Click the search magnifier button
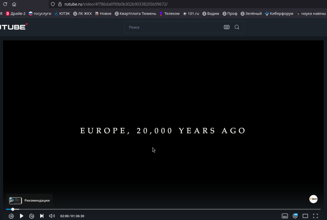Viewport: 327px width, 220px height. coord(237,27)
